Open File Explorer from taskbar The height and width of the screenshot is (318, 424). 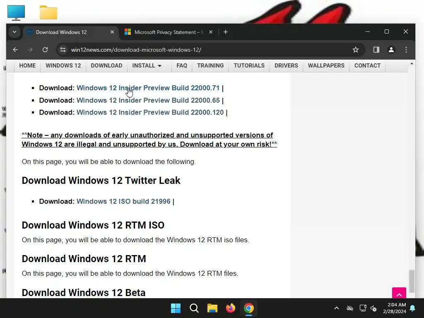pos(212,308)
